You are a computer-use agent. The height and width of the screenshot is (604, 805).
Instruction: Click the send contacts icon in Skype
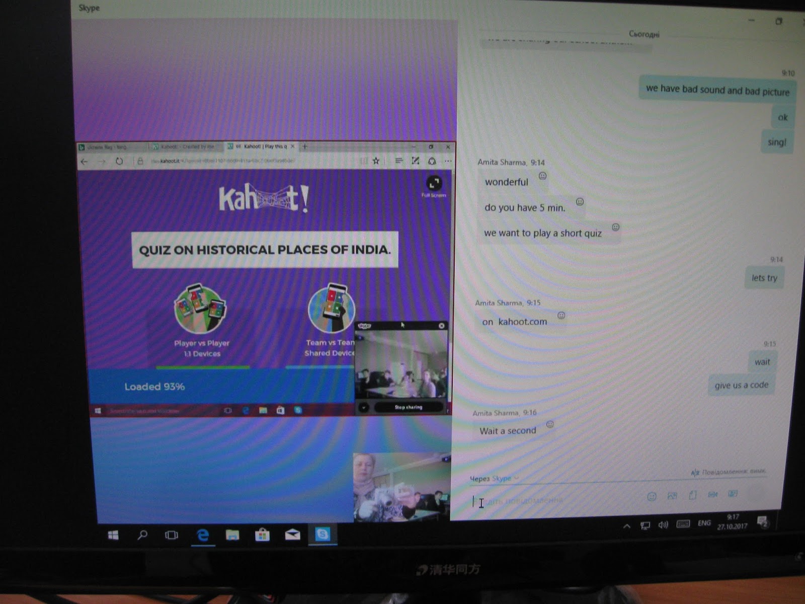coord(733,493)
